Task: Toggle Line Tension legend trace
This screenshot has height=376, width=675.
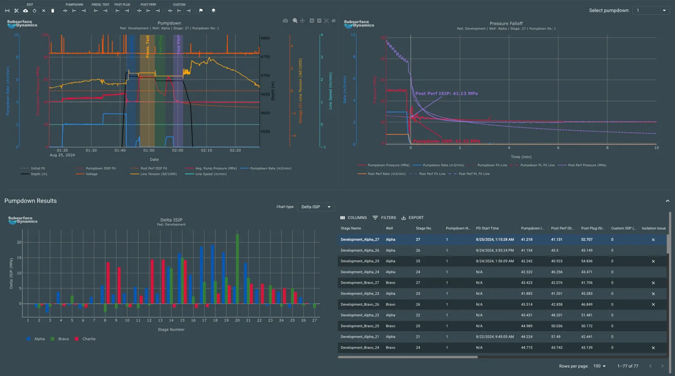Action: tap(154, 174)
